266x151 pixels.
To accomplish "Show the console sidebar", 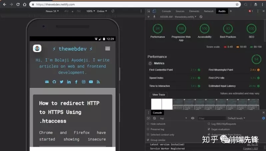I will click(148, 118).
